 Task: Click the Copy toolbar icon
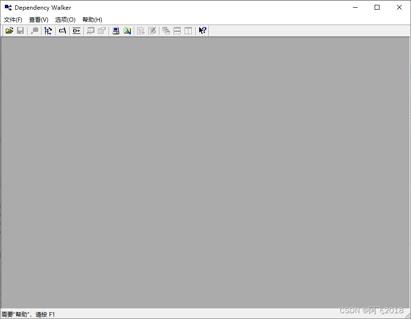(x=34, y=30)
